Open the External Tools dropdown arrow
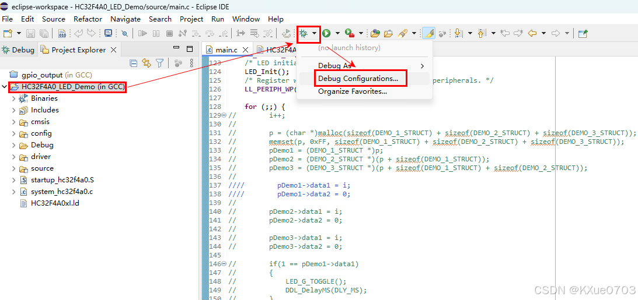 point(361,33)
